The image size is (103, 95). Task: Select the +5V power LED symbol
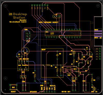point(74,52)
